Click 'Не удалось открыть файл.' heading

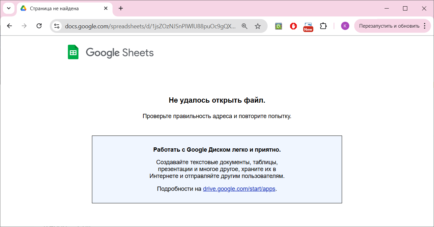[x=217, y=100]
